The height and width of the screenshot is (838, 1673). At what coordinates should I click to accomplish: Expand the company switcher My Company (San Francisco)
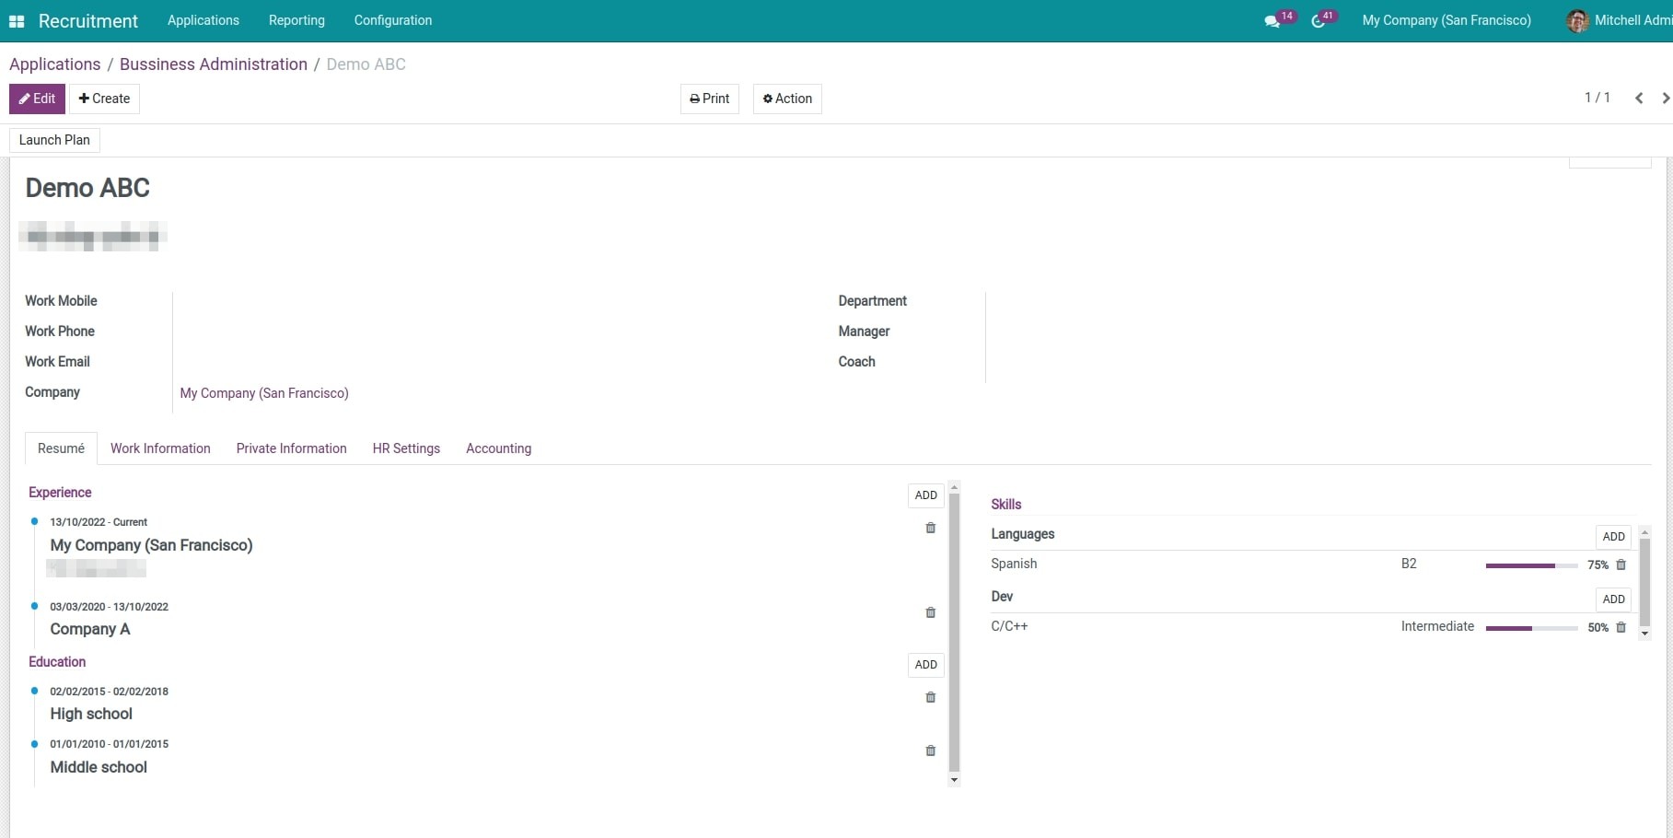pyautogui.click(x=1446, y=20)
